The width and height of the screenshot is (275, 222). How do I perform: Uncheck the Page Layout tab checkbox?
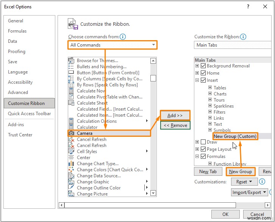pyautogui.click(x=203, y=149)
